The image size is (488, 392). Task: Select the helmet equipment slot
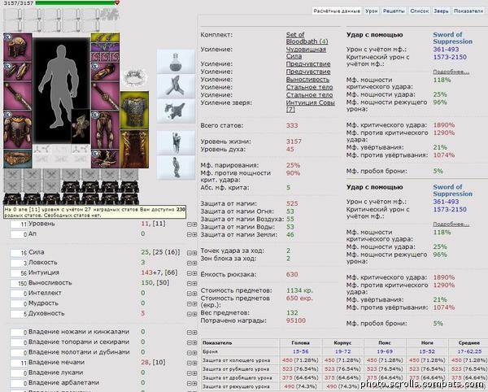coord(18,47)
